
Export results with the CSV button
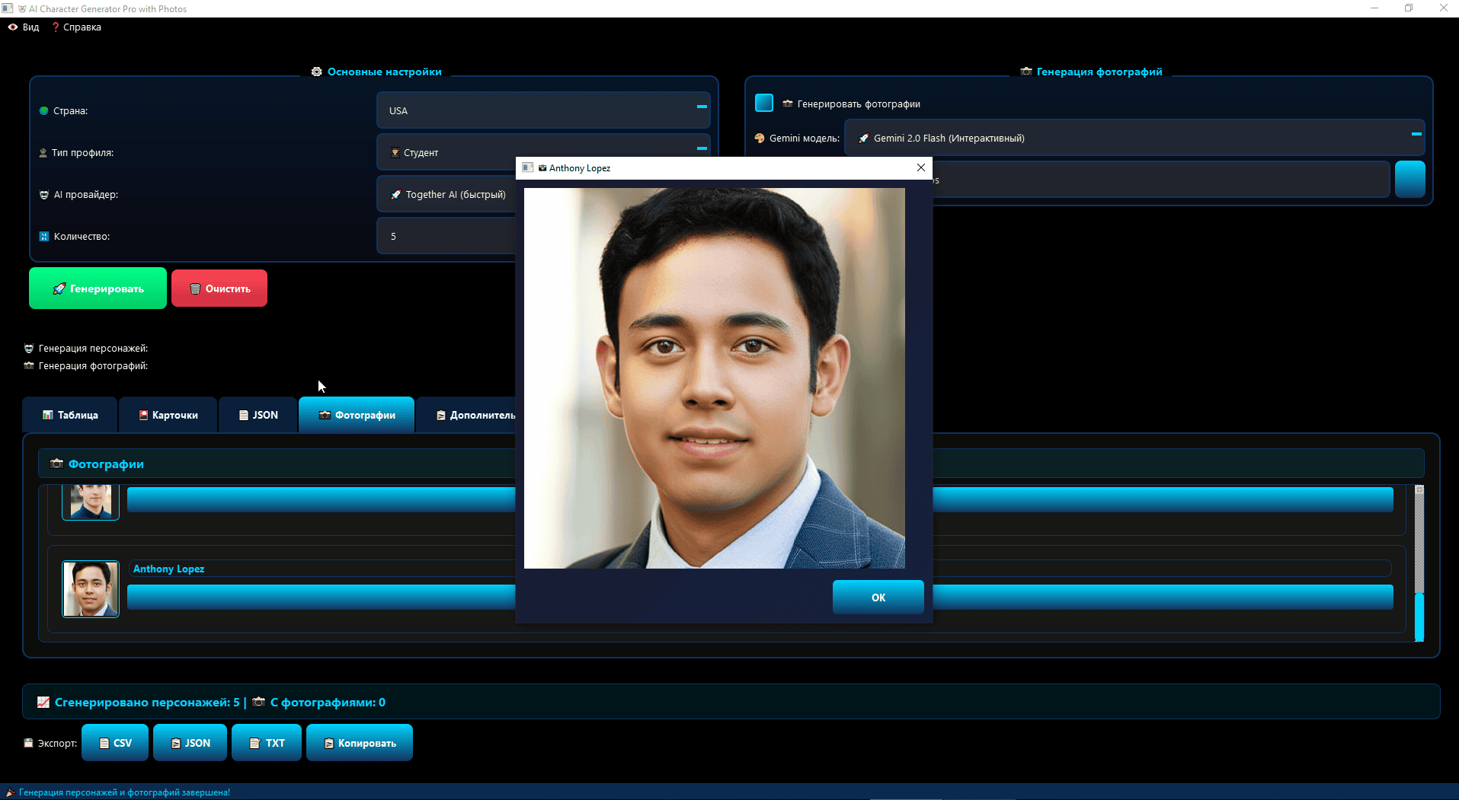tap(115, 743)
